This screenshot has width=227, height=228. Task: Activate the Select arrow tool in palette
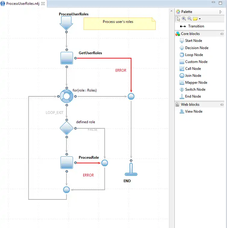pyautogui.click(x=178, y=19)
